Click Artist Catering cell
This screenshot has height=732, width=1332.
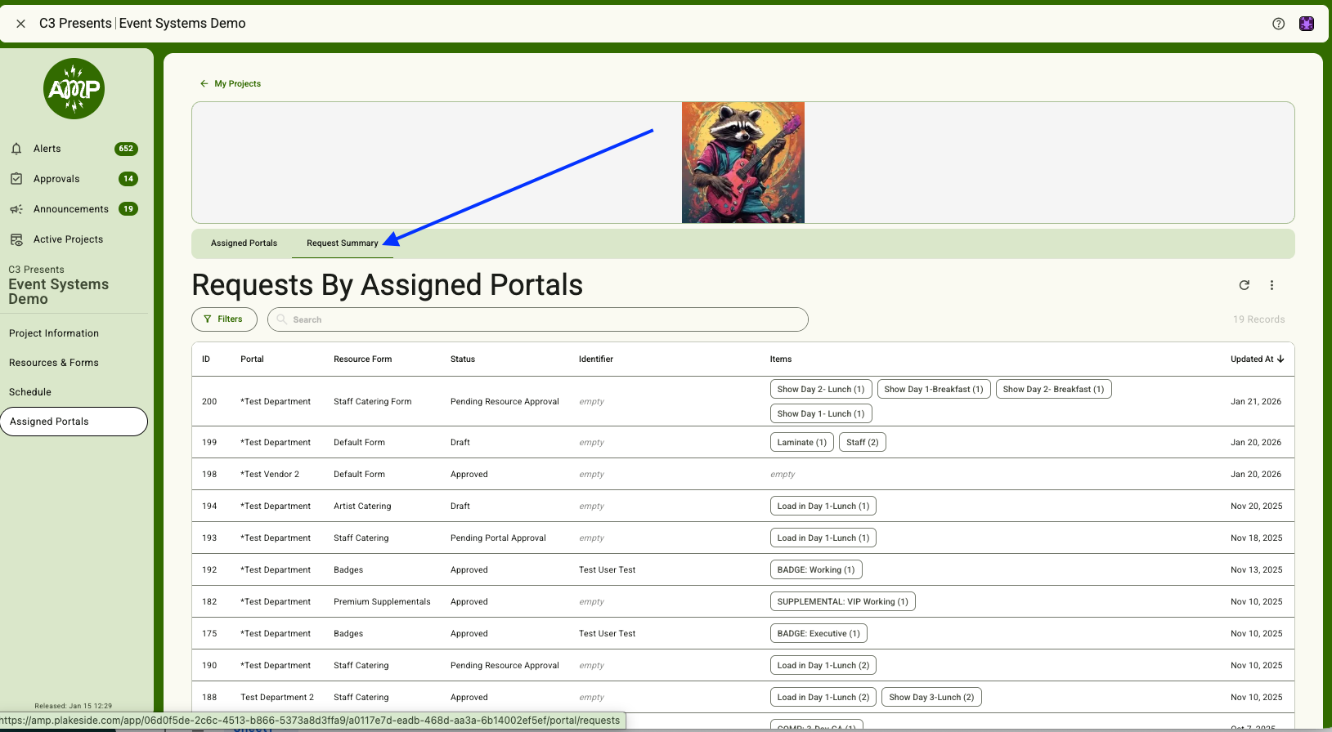click(362, 507)
